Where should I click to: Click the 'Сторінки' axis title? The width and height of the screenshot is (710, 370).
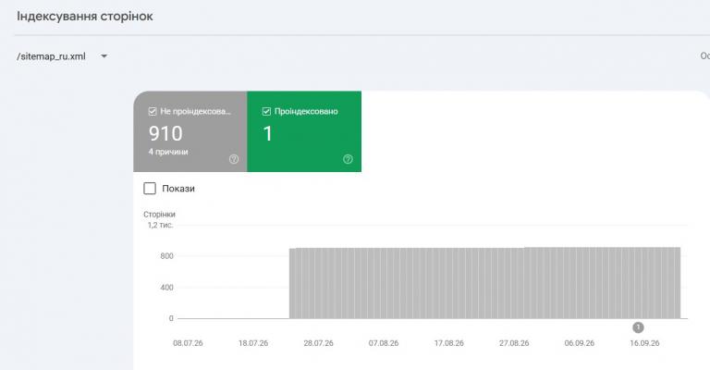coord(159,215)
